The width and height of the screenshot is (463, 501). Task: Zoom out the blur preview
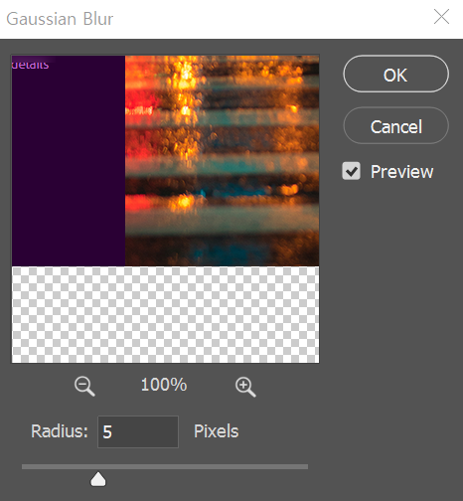point(84,386)
